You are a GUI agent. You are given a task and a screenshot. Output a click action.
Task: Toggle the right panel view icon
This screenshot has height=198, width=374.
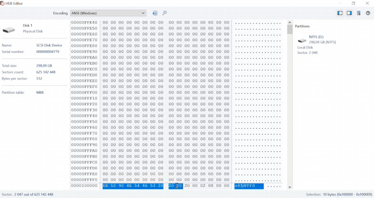(x=349, y=13)
